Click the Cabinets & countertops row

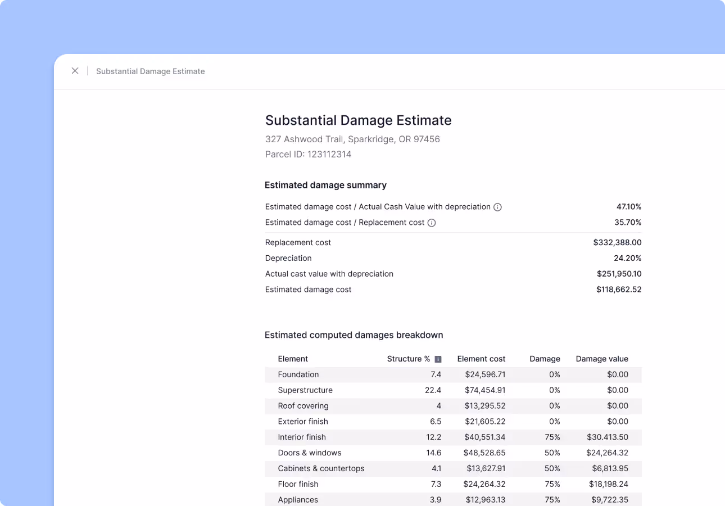453,469
